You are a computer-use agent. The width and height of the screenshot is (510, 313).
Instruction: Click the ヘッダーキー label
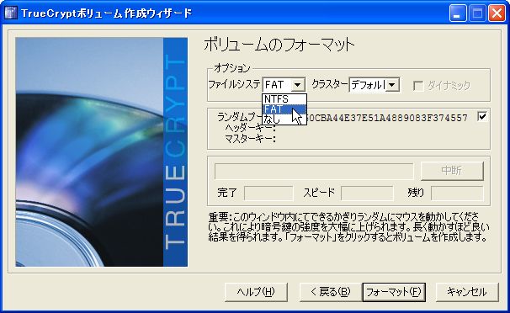click(x=250, y=128)
